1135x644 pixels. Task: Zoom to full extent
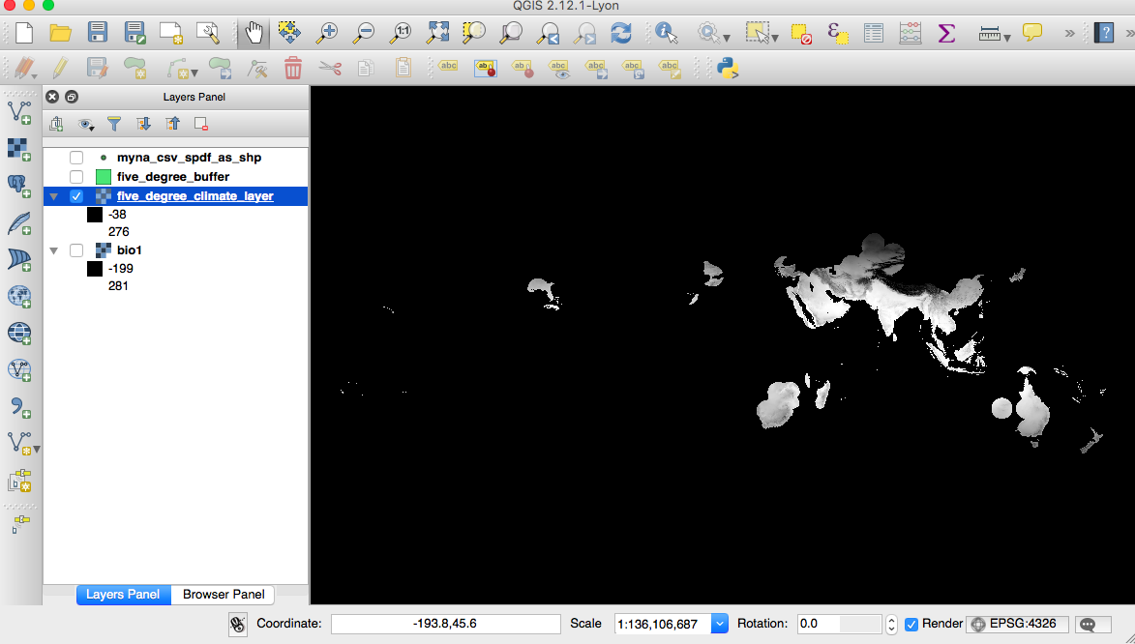point(438,33)
